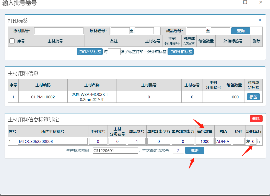Viewport: 270px width, 196px height.
Task: Select the PSA field showing ADH-A
Action: 223,141
